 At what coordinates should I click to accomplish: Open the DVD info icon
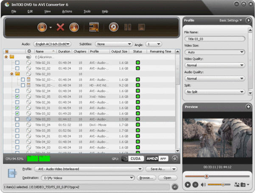click(x=74, y=28)
